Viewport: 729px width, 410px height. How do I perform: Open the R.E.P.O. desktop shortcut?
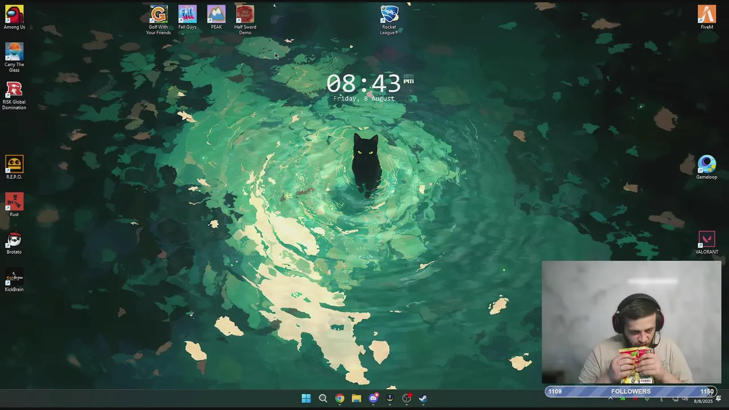coord(14,167)
